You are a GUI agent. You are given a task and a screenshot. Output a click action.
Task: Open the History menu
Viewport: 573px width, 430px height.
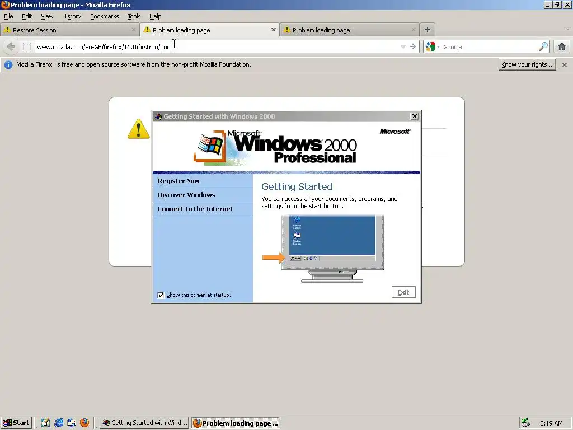(x=72, y=16)
